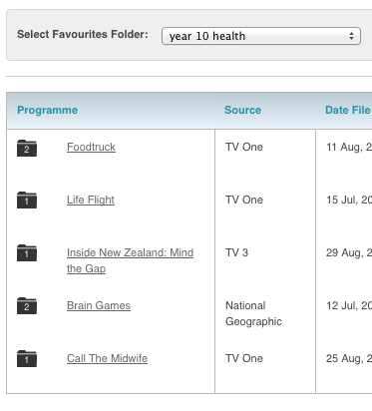Viewport: 372px width, 411px height.
Task: Open the Brain Games folder icon
Action: (x=27, y=305)
